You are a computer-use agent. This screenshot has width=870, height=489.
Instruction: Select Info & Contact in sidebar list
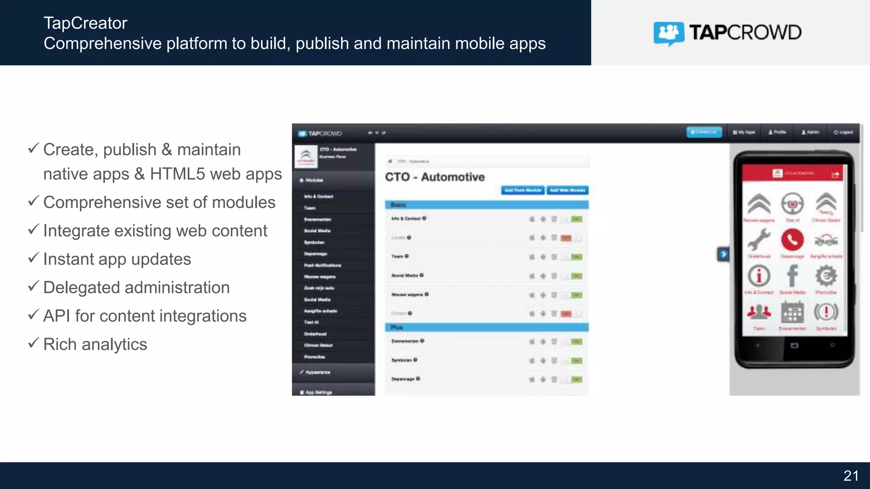point(333,197)
